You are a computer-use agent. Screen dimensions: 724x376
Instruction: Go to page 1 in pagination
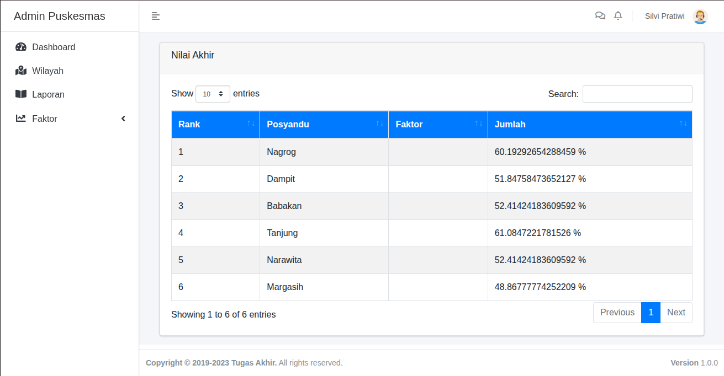pos(651,313)
